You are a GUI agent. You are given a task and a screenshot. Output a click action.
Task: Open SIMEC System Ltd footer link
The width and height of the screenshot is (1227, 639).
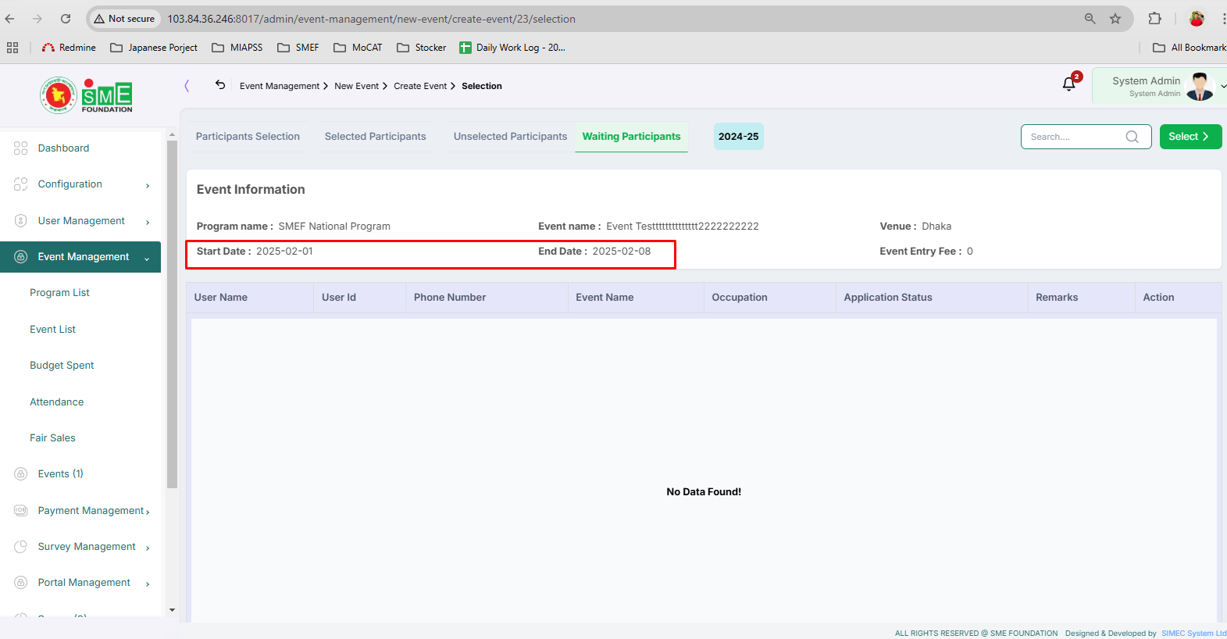coord(1193,634)
